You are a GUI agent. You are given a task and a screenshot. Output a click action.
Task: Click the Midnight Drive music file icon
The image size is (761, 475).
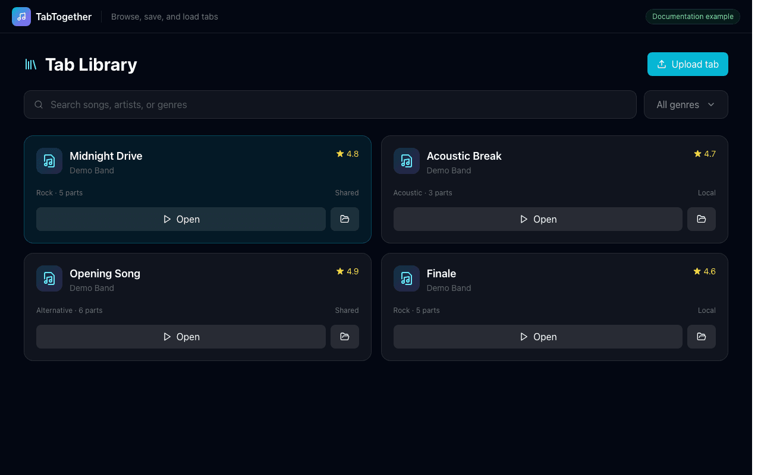pos(49,161)
